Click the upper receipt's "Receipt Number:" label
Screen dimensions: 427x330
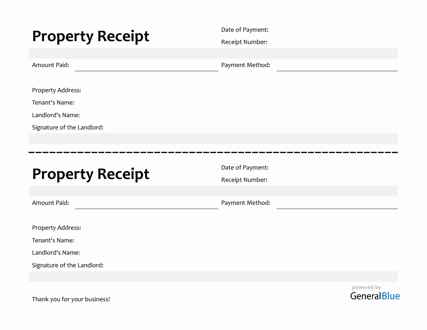(244, 42)
